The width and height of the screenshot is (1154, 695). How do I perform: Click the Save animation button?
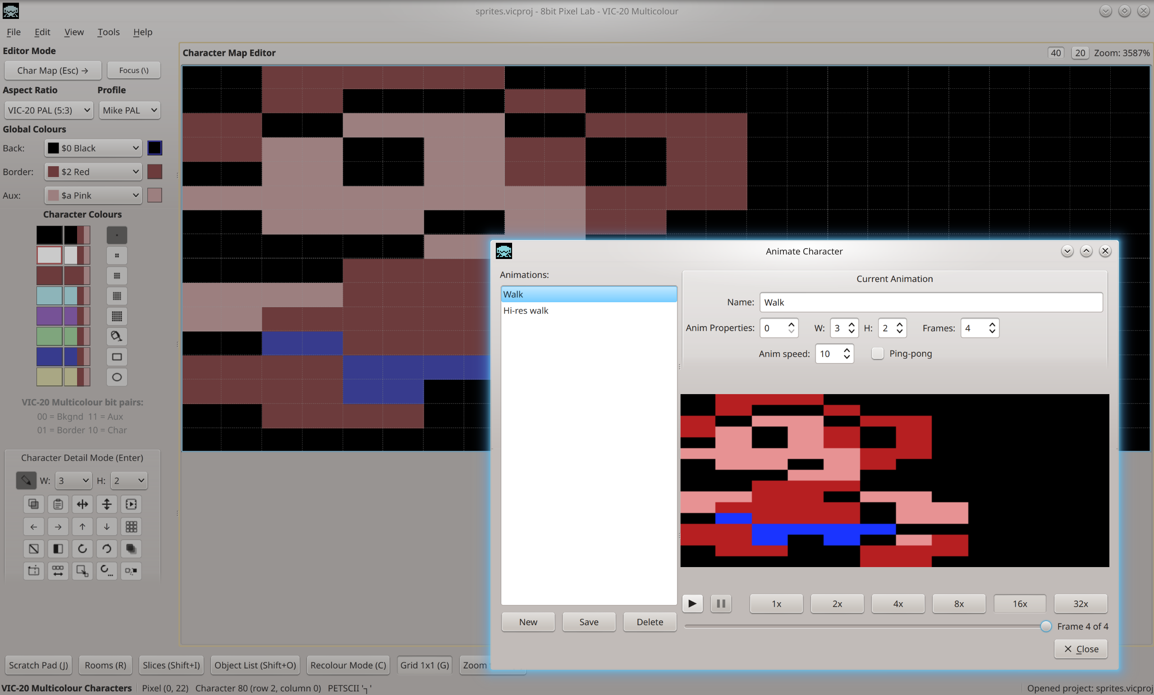589,622
